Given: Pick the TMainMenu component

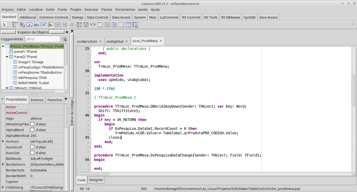Looking at the screenshot, I should [x=15, y=25].
